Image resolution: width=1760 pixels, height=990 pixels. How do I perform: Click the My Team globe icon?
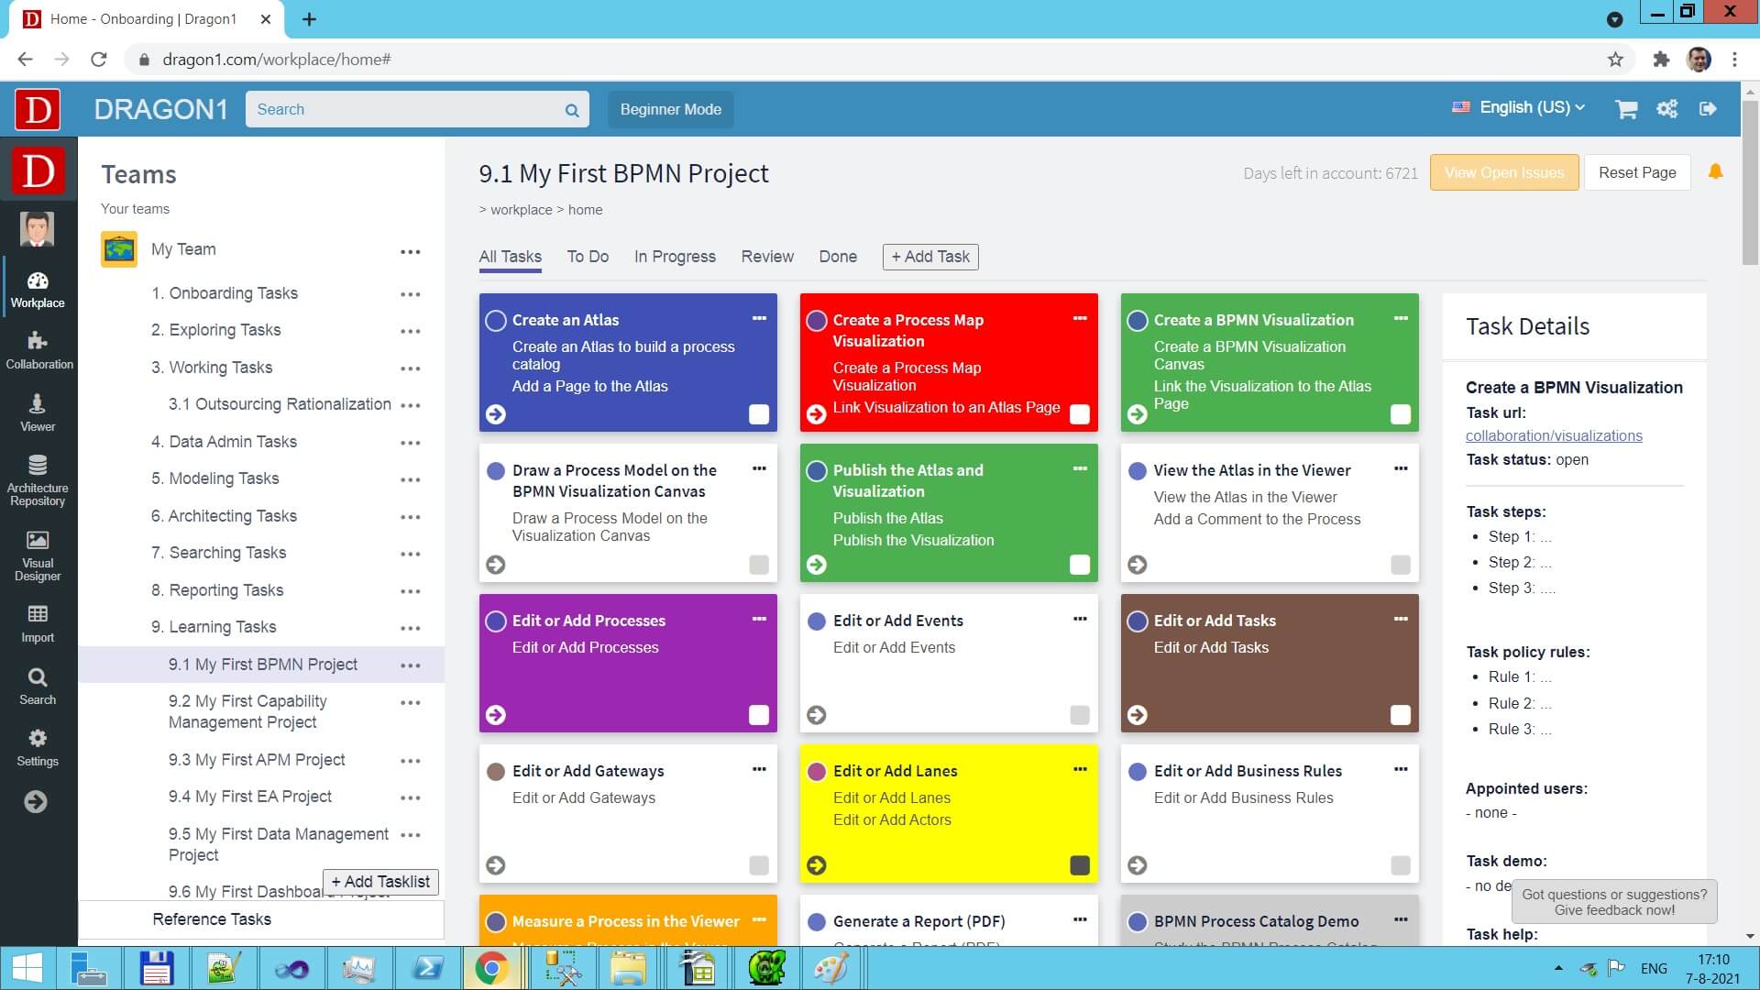click(x=119, y=249)
